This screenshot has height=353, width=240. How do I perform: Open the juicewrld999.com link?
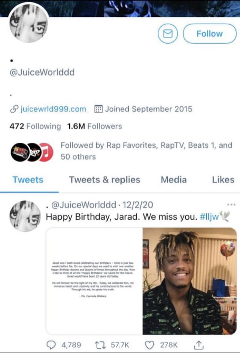(x=53, y=109)
